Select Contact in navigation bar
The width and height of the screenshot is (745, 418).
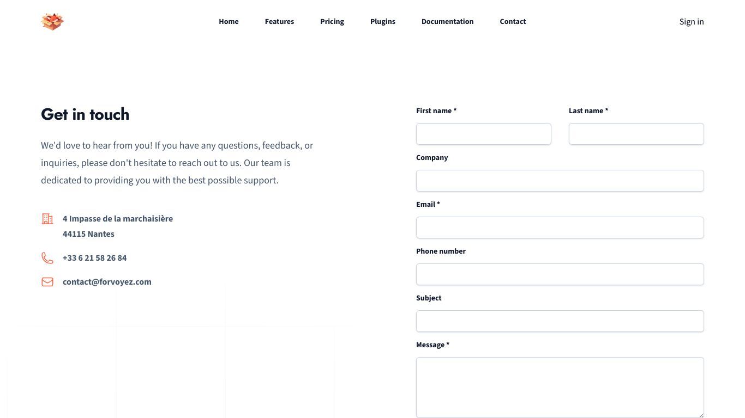tap(513, 22)
